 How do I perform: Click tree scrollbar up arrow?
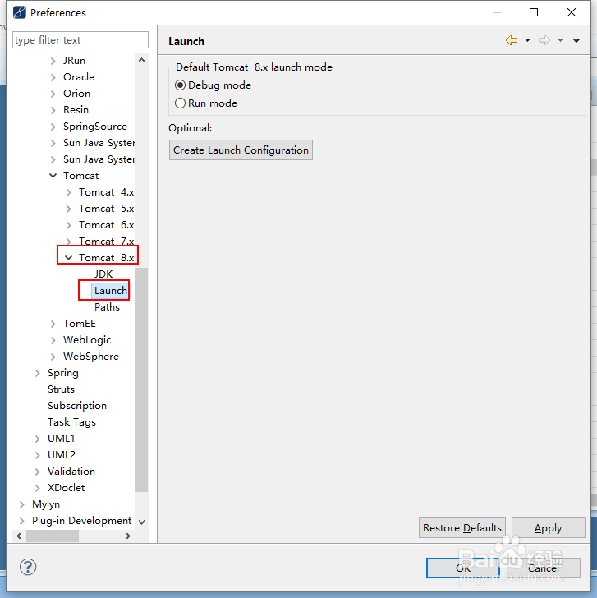[x=142, y=60]
